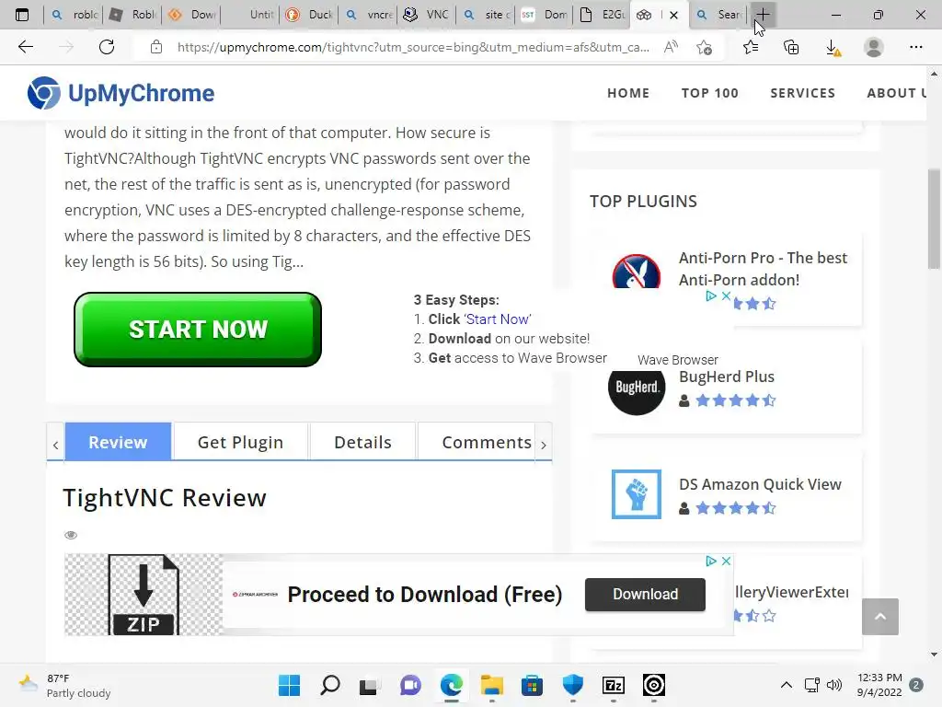Close the Wave Browser ad

(x=727, y=296)
